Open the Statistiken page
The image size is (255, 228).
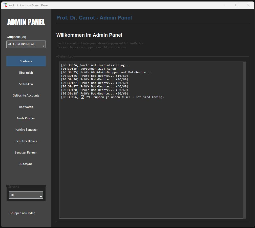(26, 84)
